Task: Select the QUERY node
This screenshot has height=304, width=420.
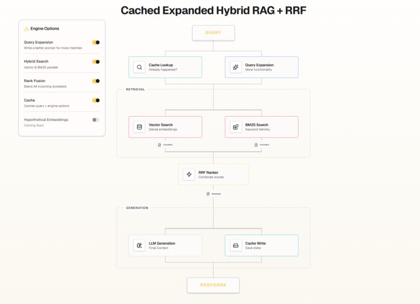Action: pyautogui.click(x=214, y=33)
